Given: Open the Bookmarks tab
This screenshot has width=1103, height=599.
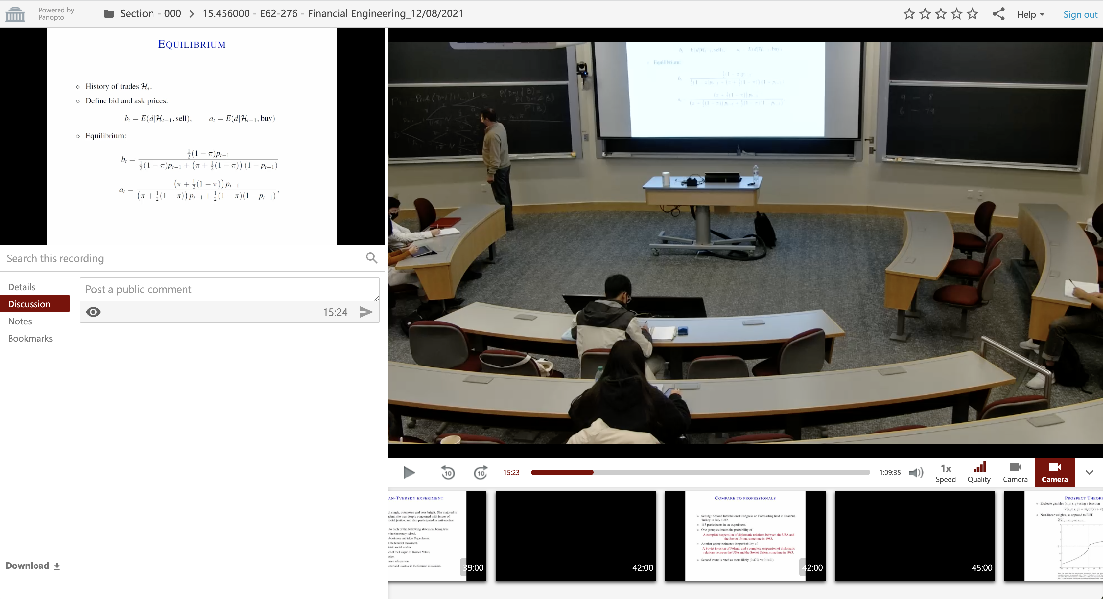Looking at the screenshot, I should [30, 339].
